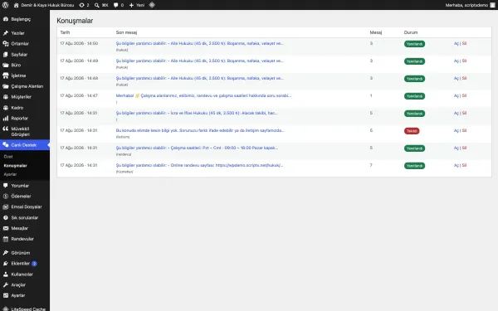Click the İşletme store icon
Viewport: 498px width, 311px height.
[6, 75]
